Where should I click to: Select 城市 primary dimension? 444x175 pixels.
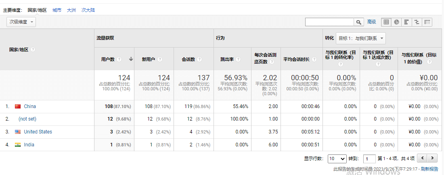[x=57, y=10]
